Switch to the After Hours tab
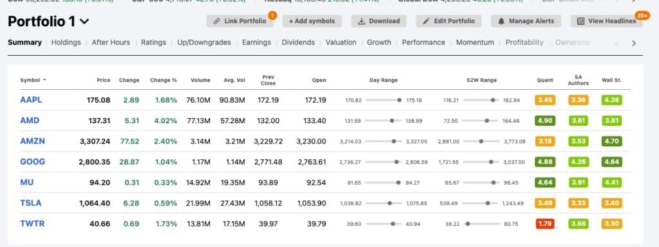 [x=111, y=42]
